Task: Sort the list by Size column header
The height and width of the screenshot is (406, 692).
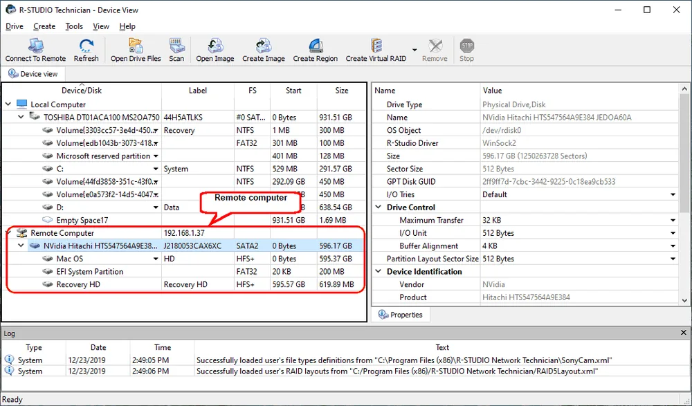Action: pos(342,91)
